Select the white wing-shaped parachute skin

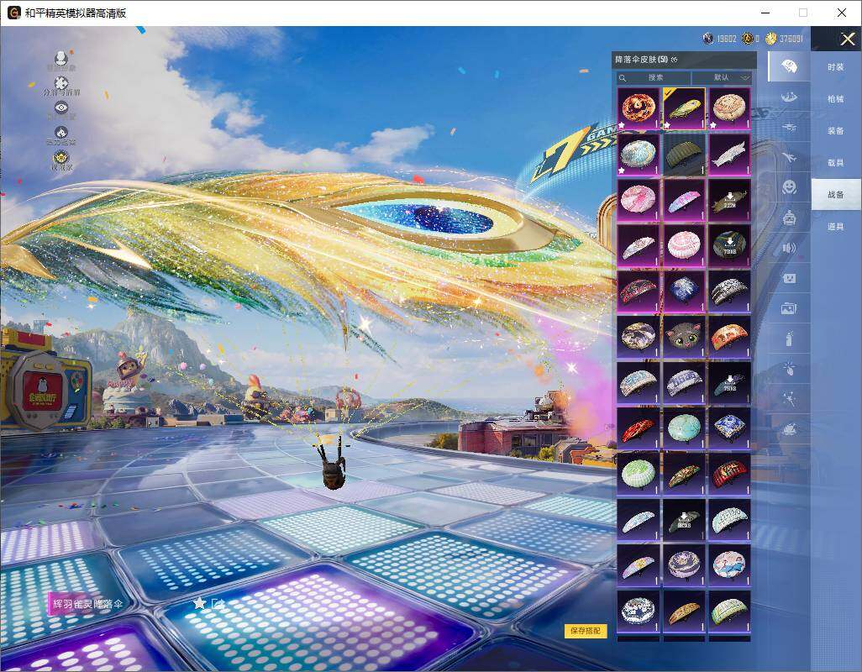tap(729, 155)
